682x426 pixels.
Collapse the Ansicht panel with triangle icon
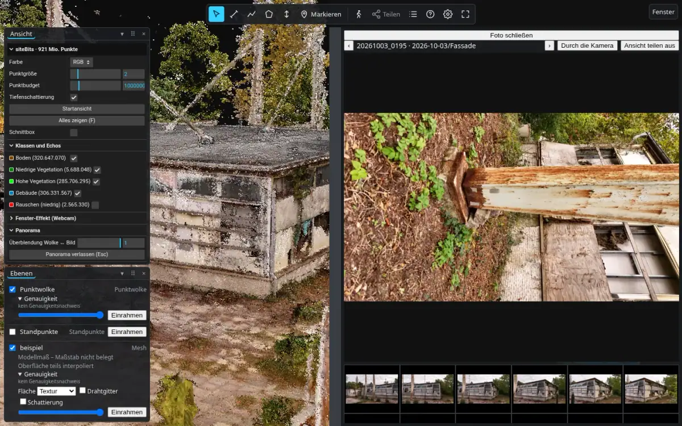pyautogui.click(x=122, y=34)
